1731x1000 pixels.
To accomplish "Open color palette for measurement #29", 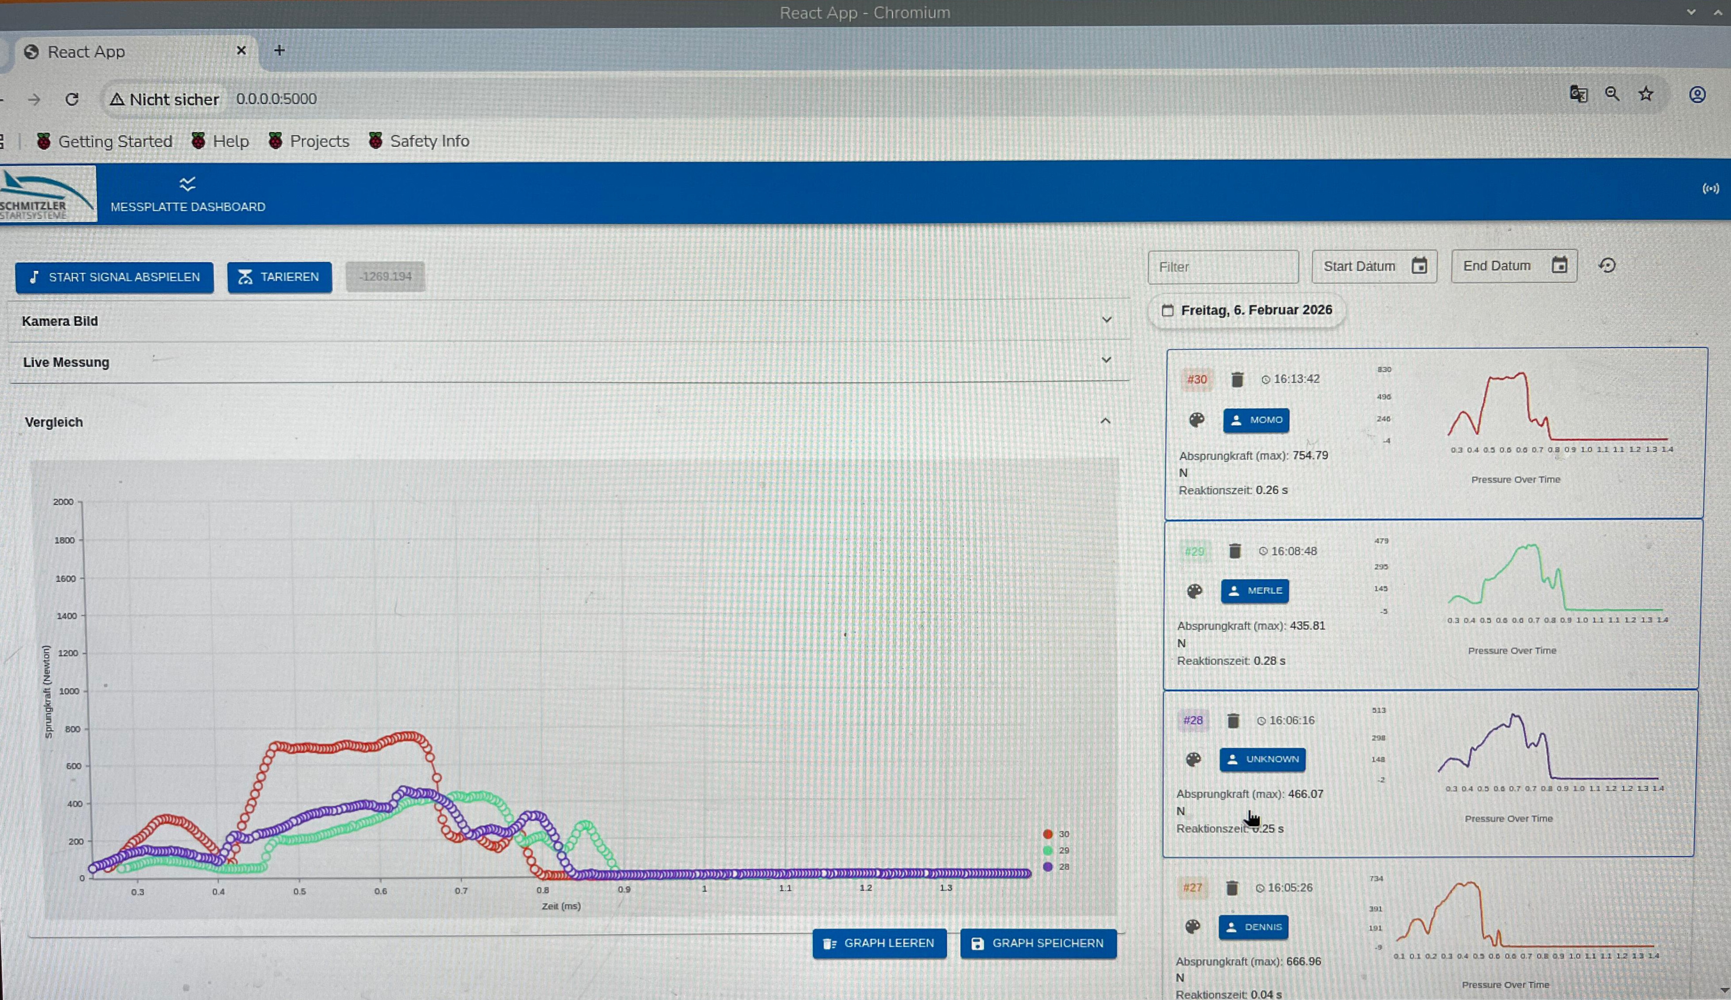I will (1195, 591).
